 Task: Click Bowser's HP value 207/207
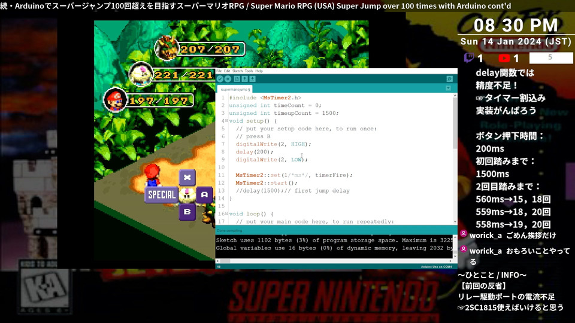[x=210, y=49]
